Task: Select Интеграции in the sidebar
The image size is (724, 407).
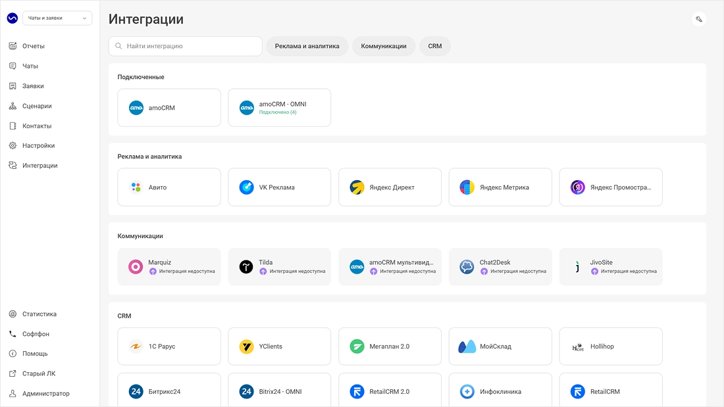Action: [39, 165]
